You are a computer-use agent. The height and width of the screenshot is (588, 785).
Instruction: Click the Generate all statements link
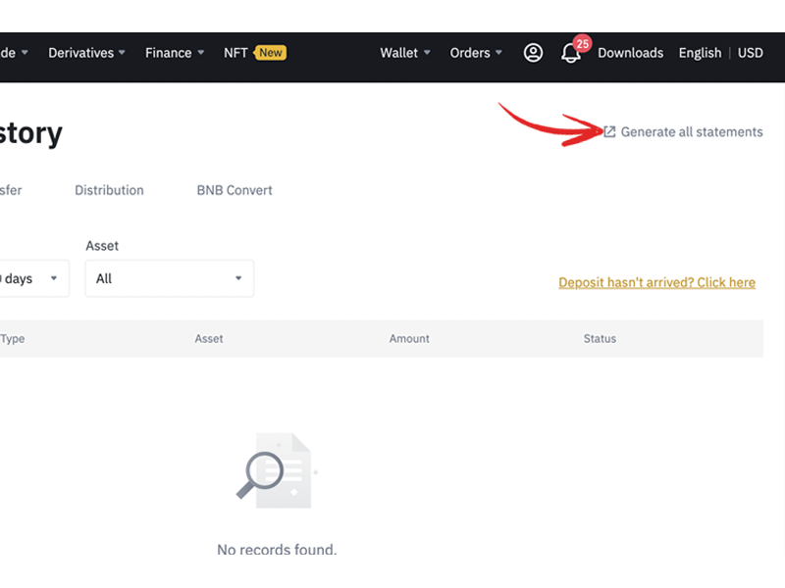692,132
